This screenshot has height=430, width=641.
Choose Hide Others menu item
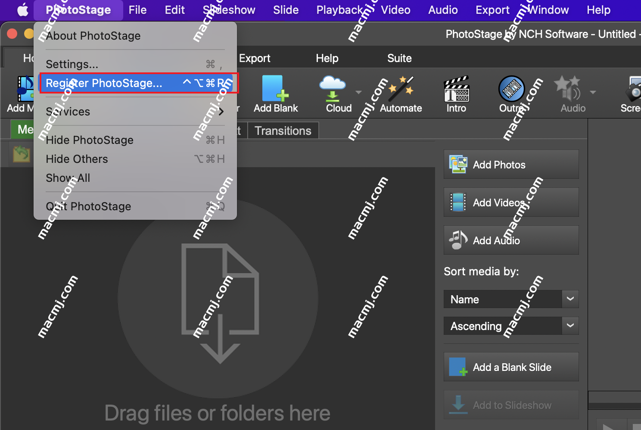[x=135, y=159]
